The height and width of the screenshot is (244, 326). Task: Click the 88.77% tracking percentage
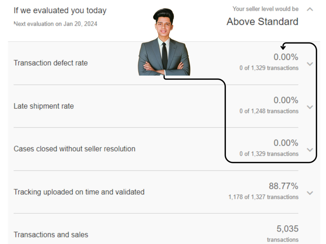coord(283,186)
